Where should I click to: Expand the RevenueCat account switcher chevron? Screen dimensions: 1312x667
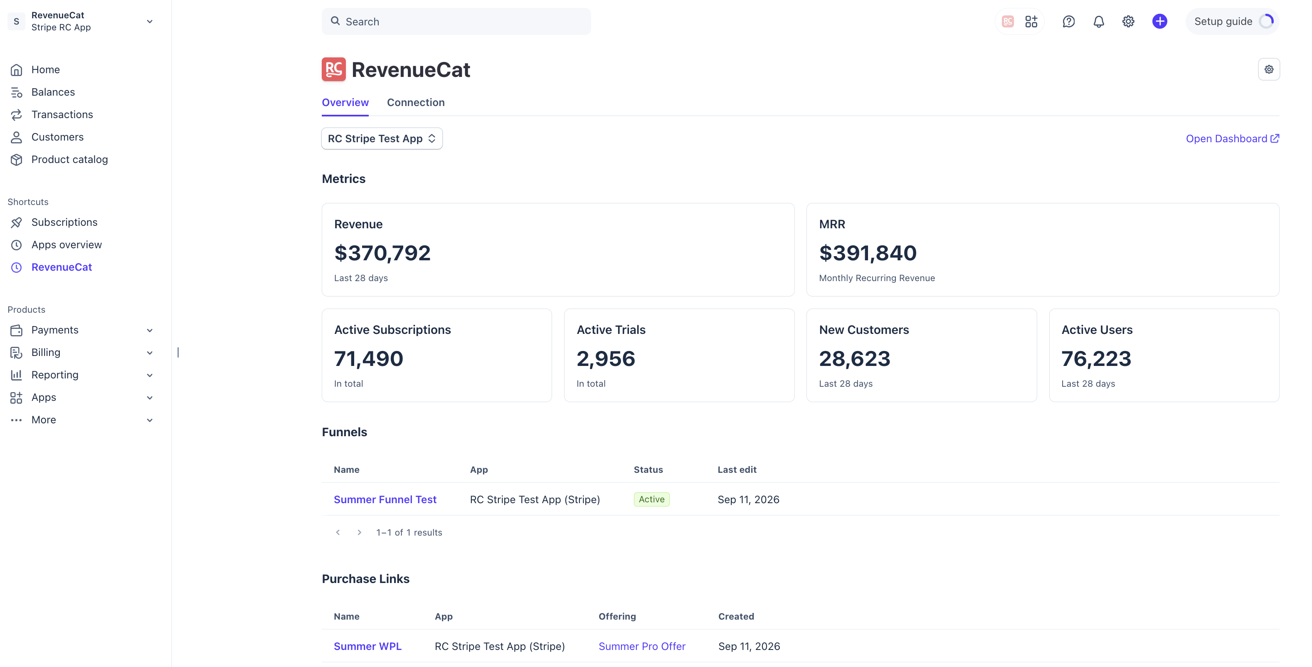pyautogui.click(x=150, y=21)
